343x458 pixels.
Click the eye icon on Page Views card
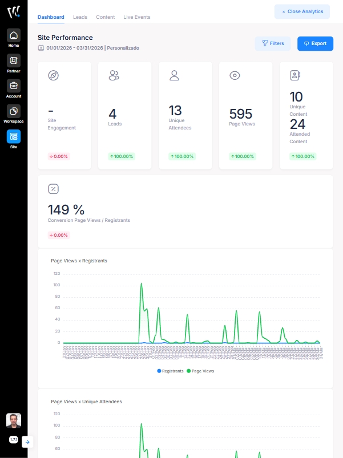[235, 75]
